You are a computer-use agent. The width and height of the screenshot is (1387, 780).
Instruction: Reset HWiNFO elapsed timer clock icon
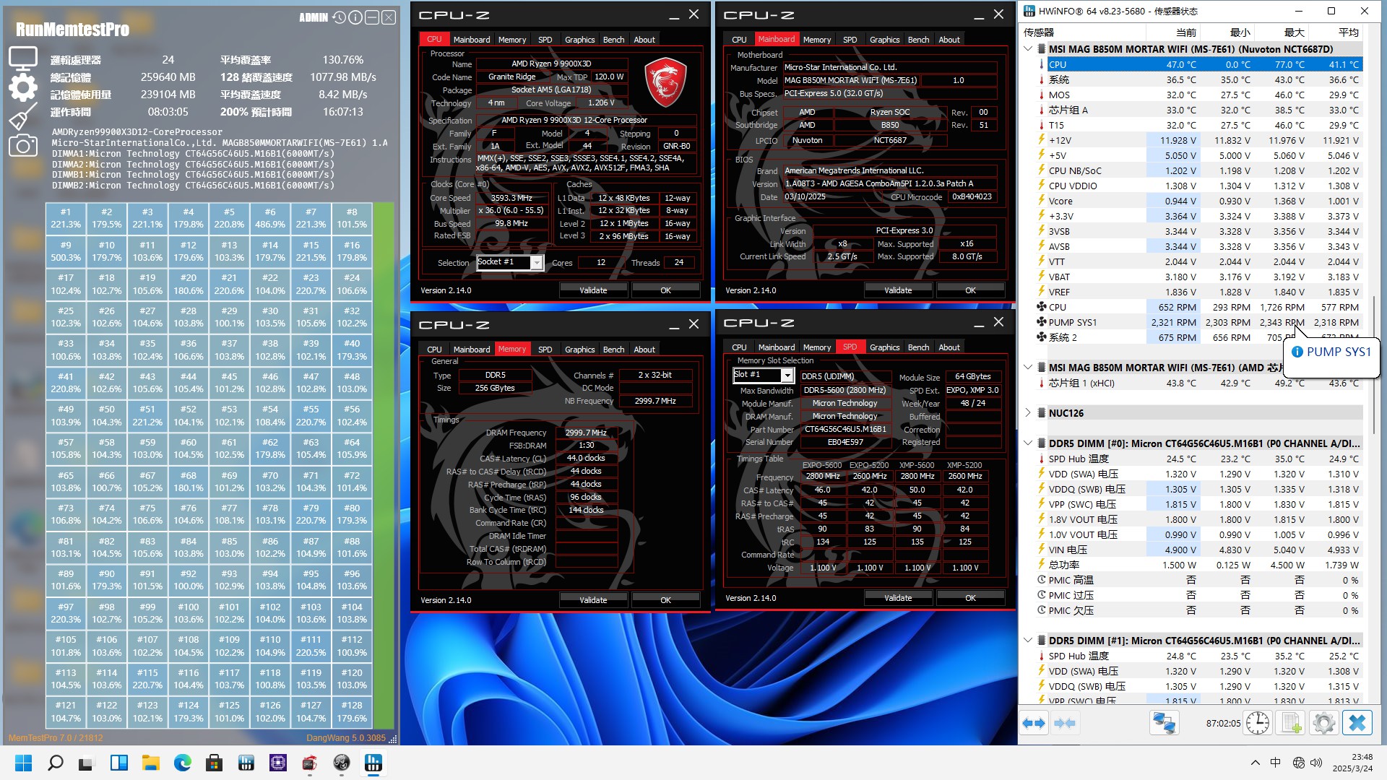pos(1258,723)
